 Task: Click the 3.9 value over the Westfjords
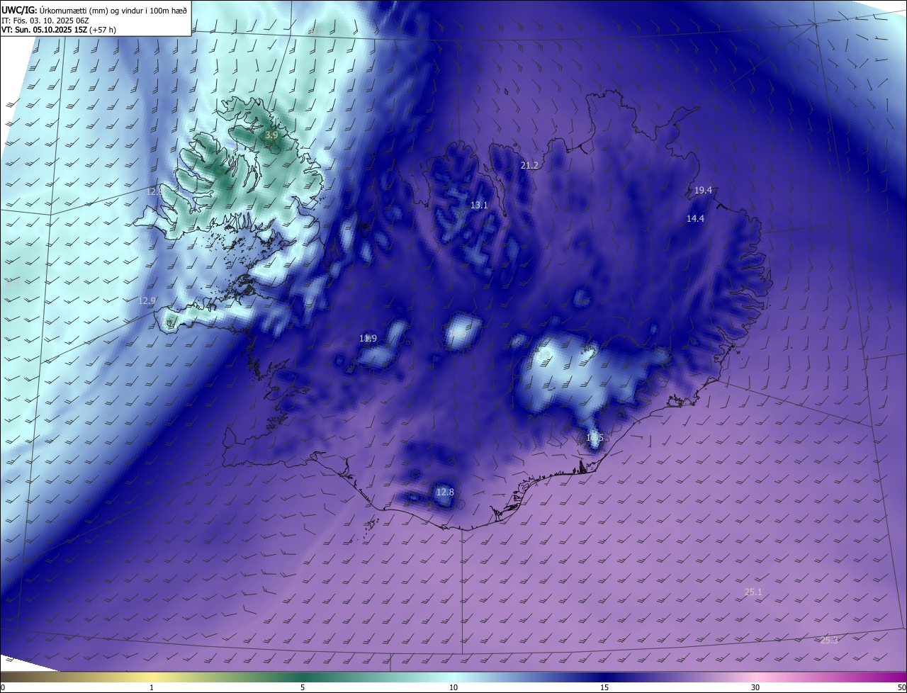pyautogui.click(x=271, y=135)
